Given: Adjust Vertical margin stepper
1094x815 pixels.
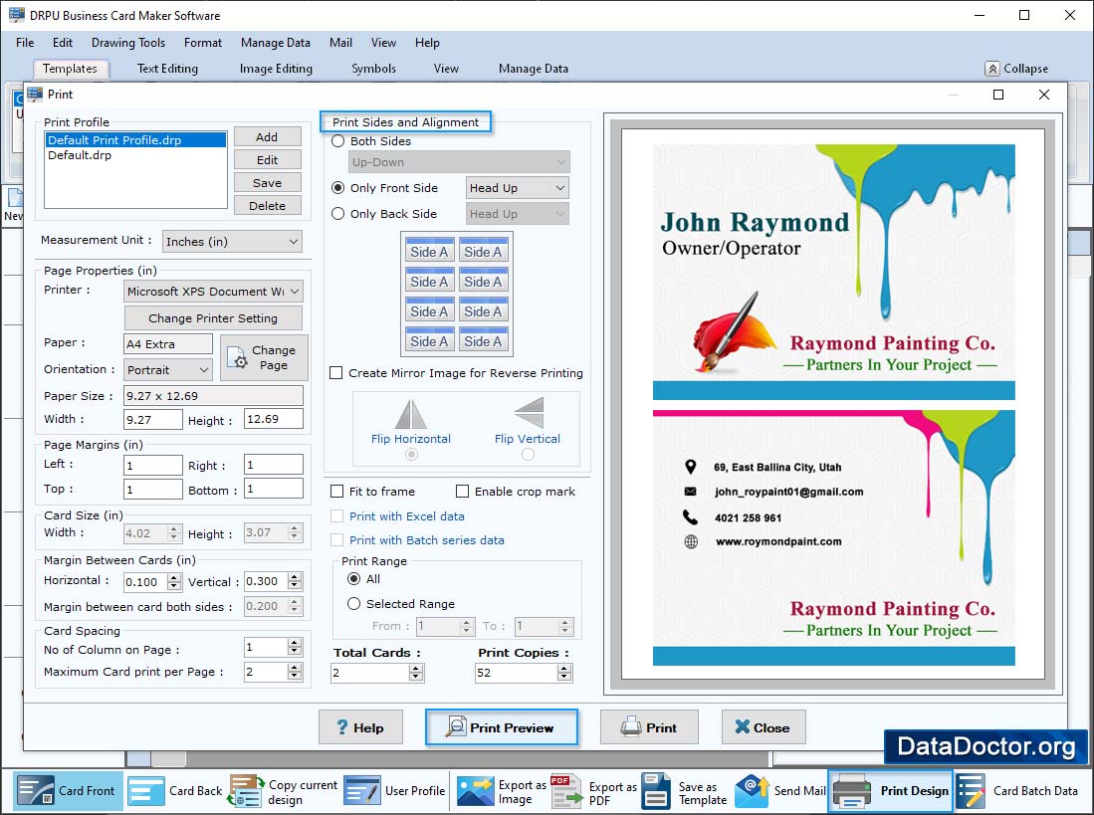Looking at the screenshot, I should [295, 581].
